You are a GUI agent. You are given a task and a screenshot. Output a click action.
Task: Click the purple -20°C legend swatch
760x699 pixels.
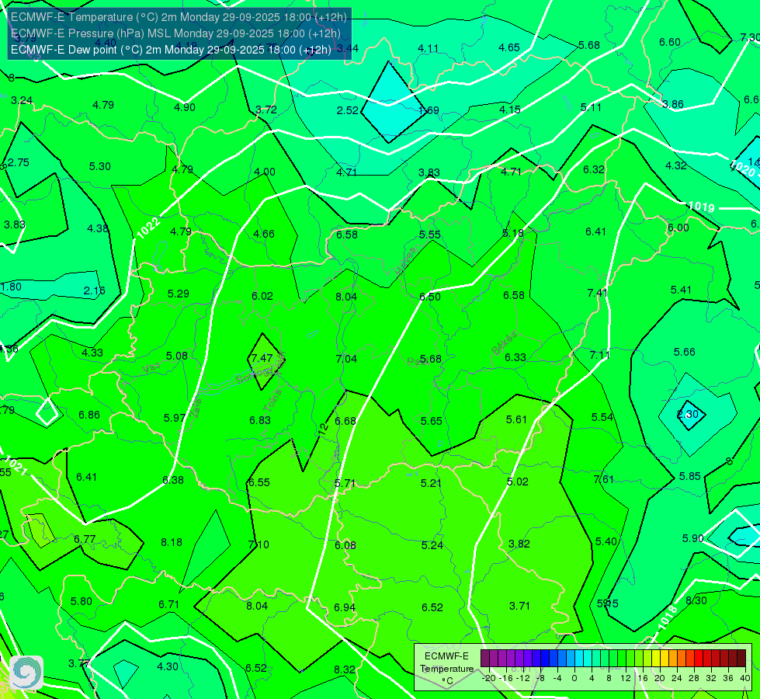click(x=485, y=659)
